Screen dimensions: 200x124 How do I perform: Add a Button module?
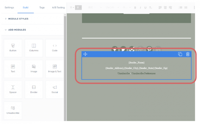point(13,48)
